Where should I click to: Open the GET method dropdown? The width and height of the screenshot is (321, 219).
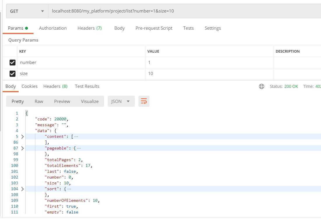27,11
